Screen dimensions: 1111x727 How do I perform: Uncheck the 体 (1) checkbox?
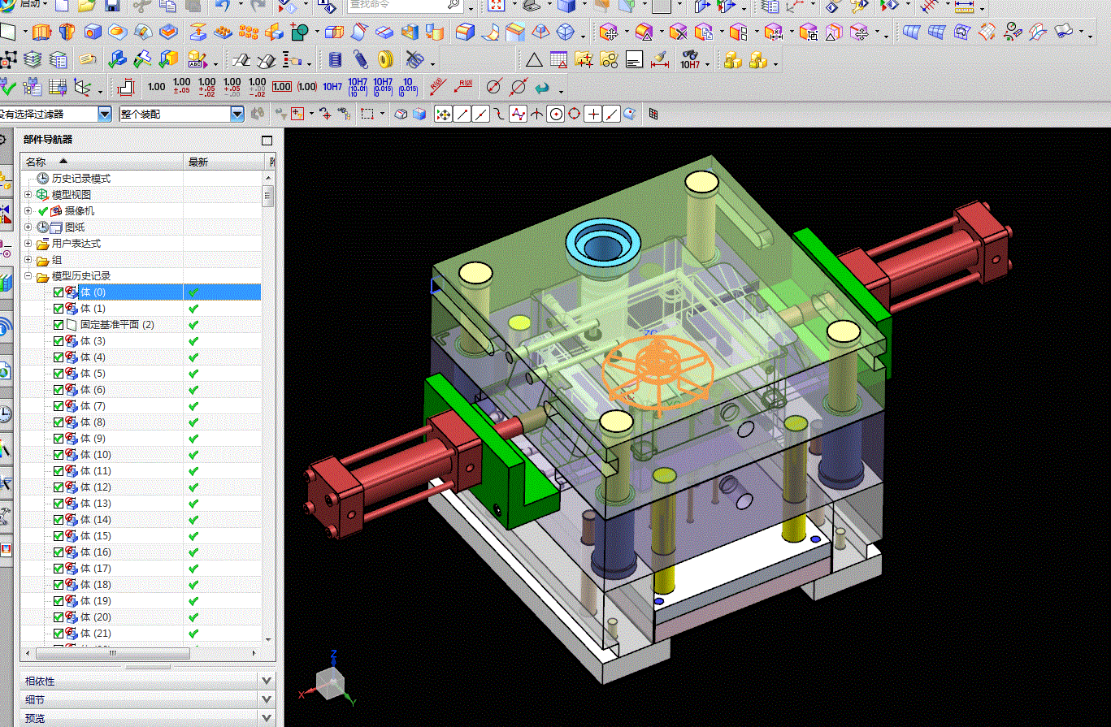[x=59, y=309]
